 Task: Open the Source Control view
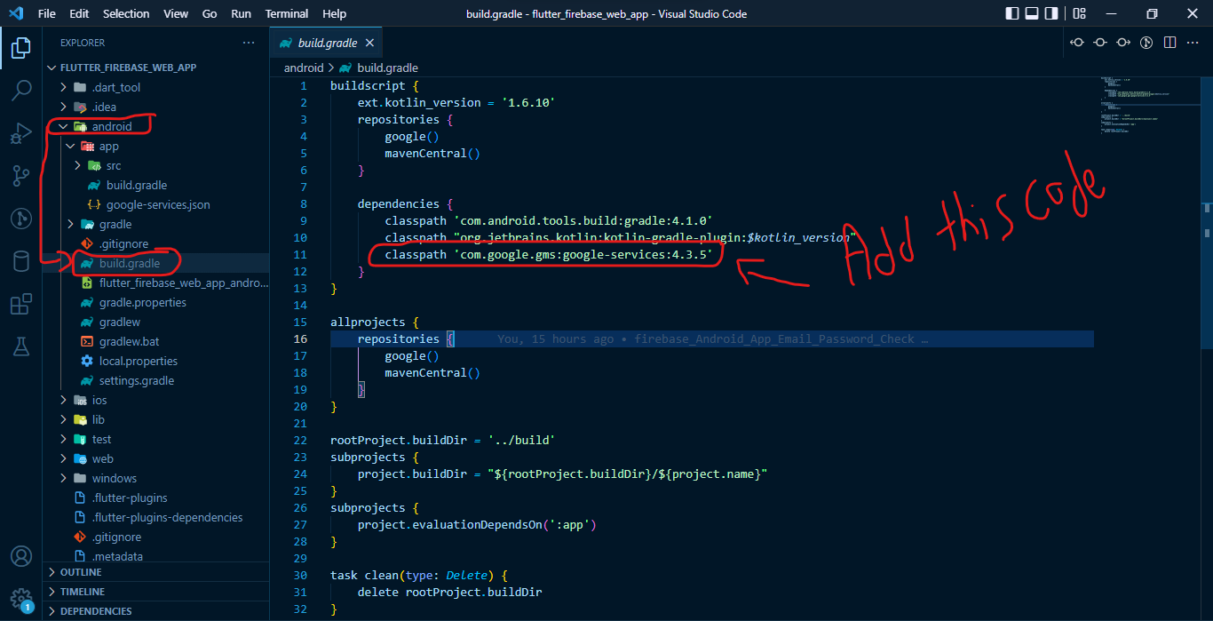(20, 176)
